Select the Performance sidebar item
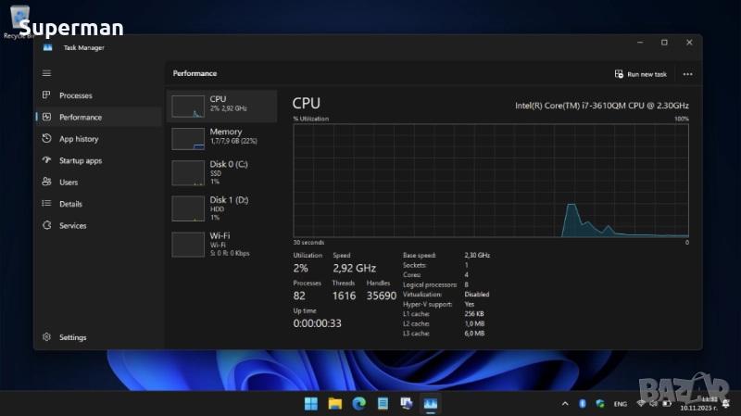741x416 pixels. (81, 118)
